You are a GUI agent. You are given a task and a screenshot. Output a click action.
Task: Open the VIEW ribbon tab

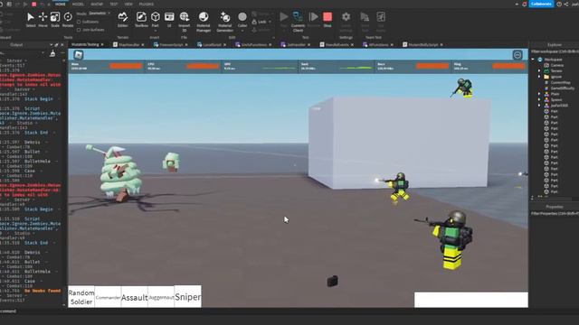(x=128, y=4)
